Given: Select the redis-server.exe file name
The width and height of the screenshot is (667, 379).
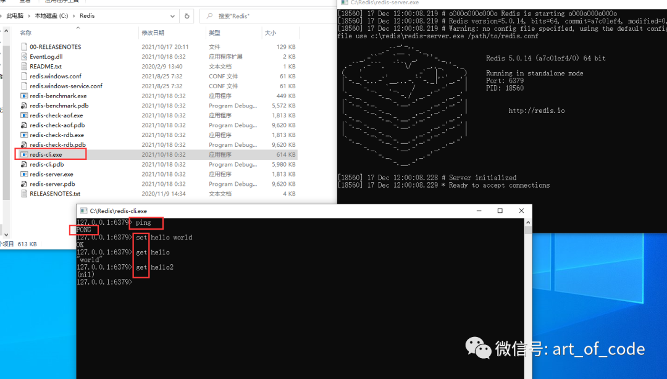Looking at the screenshot, I should pos(51,174).
